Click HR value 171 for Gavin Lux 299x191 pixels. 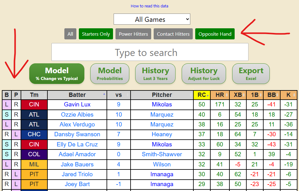[220, 105]
